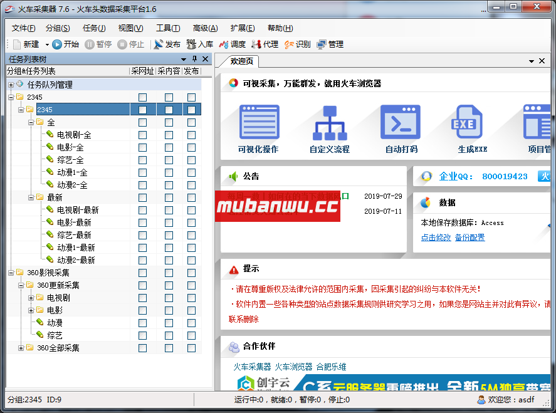Screen dimensions: 556x413
Task: Open the 高级(A) menu
Action: (x=206, y=28)
